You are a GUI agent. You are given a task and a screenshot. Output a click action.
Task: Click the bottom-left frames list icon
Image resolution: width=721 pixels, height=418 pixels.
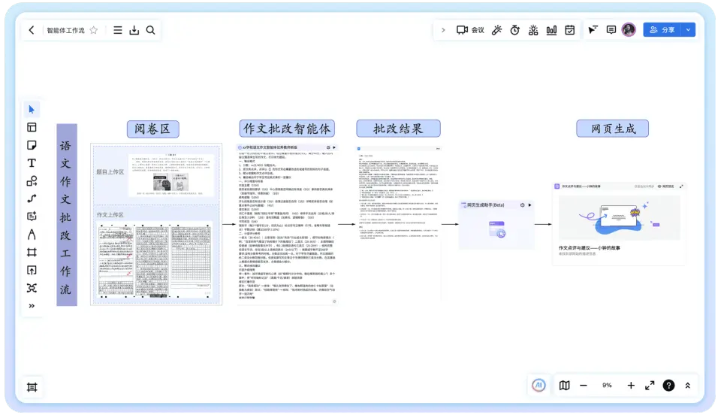coord(32,387)
